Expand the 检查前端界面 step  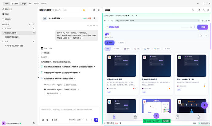tap(58, 78)
